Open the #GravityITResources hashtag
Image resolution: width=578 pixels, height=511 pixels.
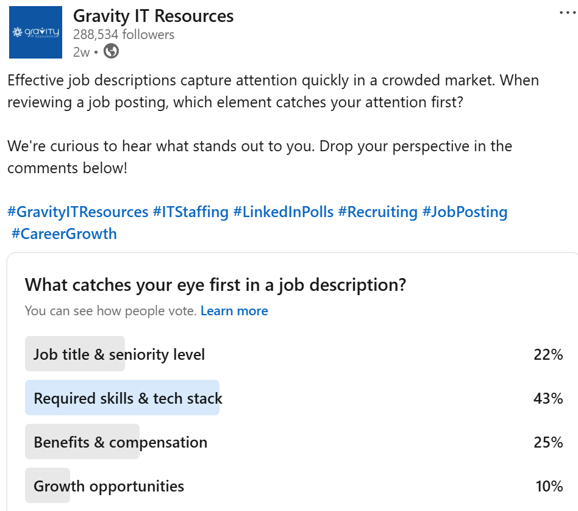point(78,212)
